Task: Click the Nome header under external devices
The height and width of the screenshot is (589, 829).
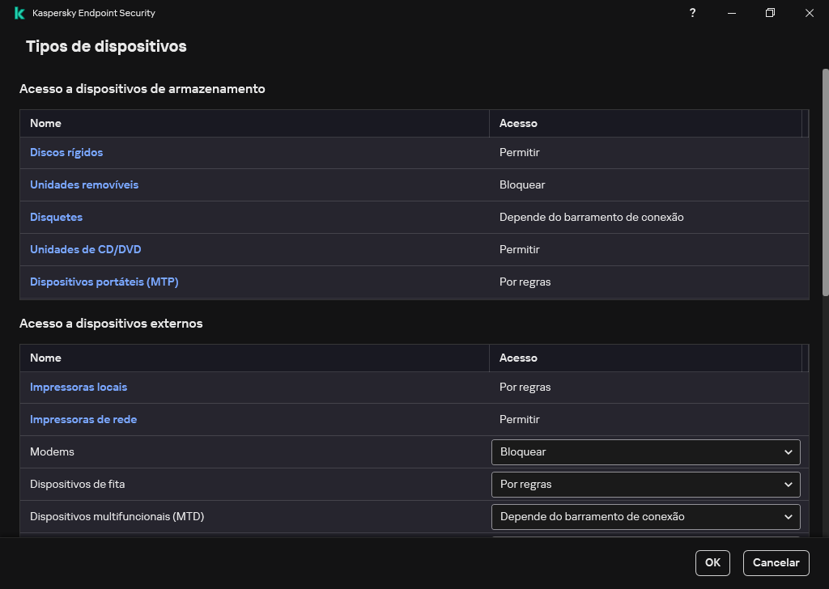Action: pos(45,358)
